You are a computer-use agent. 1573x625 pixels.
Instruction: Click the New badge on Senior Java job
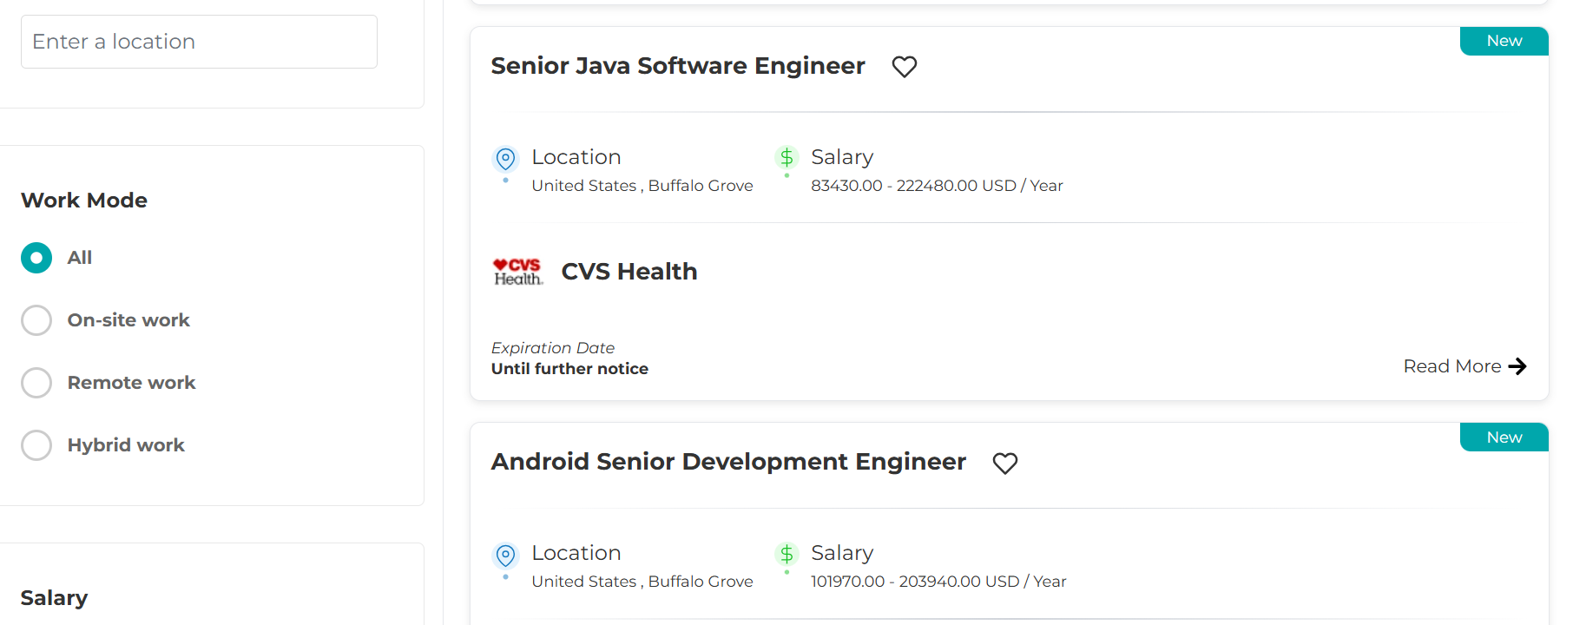point(1504,41)
